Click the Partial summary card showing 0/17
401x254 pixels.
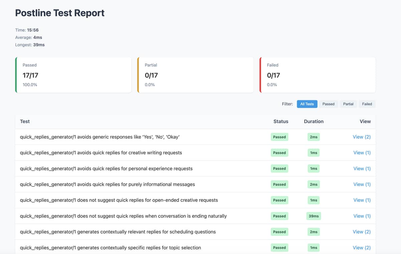point(195,75)
